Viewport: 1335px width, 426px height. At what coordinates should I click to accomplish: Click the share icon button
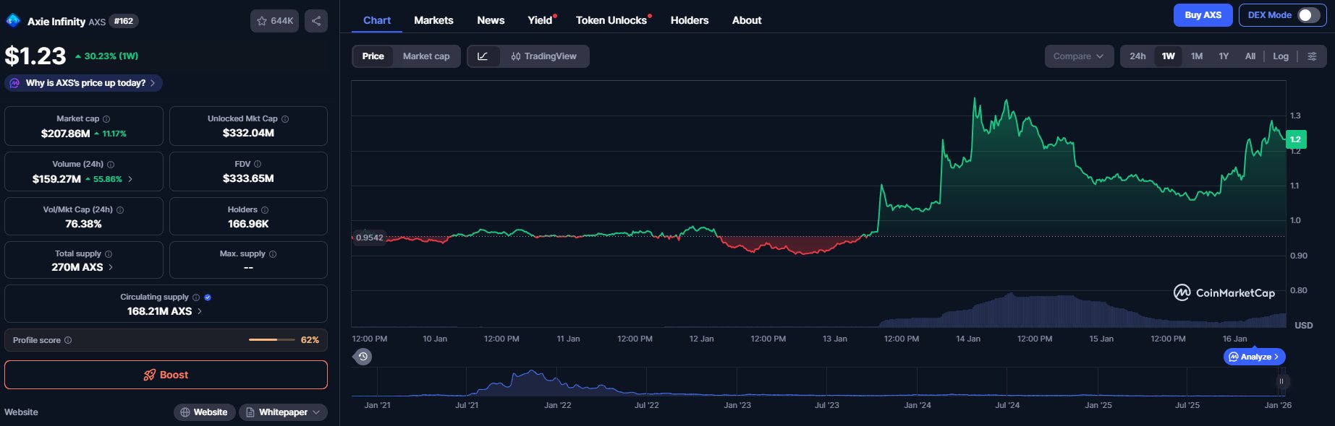(316, 21)
